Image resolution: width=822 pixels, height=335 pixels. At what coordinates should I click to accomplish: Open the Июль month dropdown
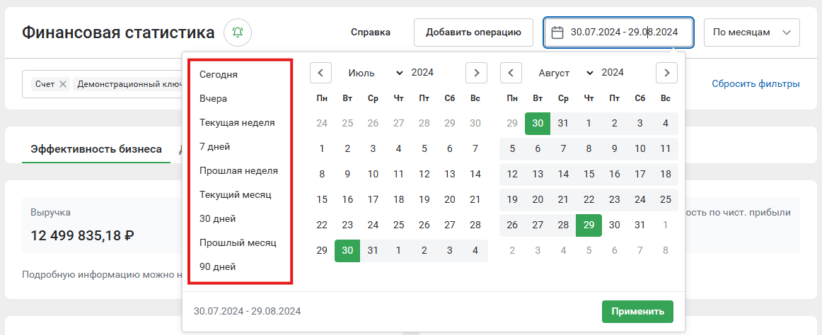pyautogui.click(x=376, y=73)
